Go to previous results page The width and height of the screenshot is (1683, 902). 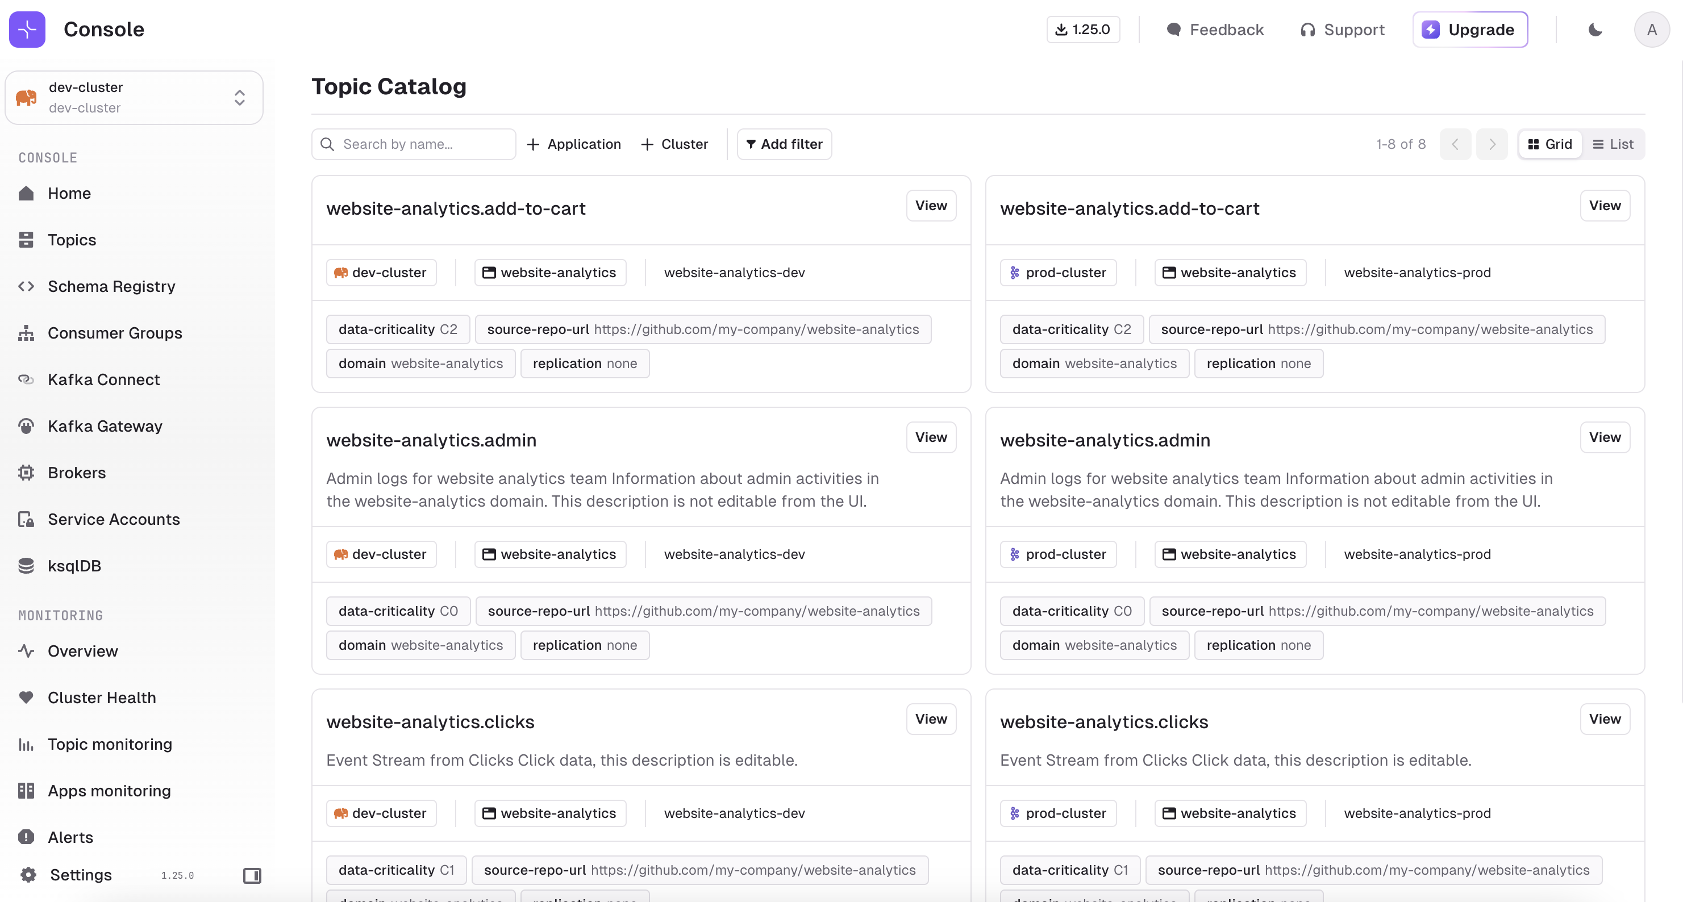point(1455,144)
